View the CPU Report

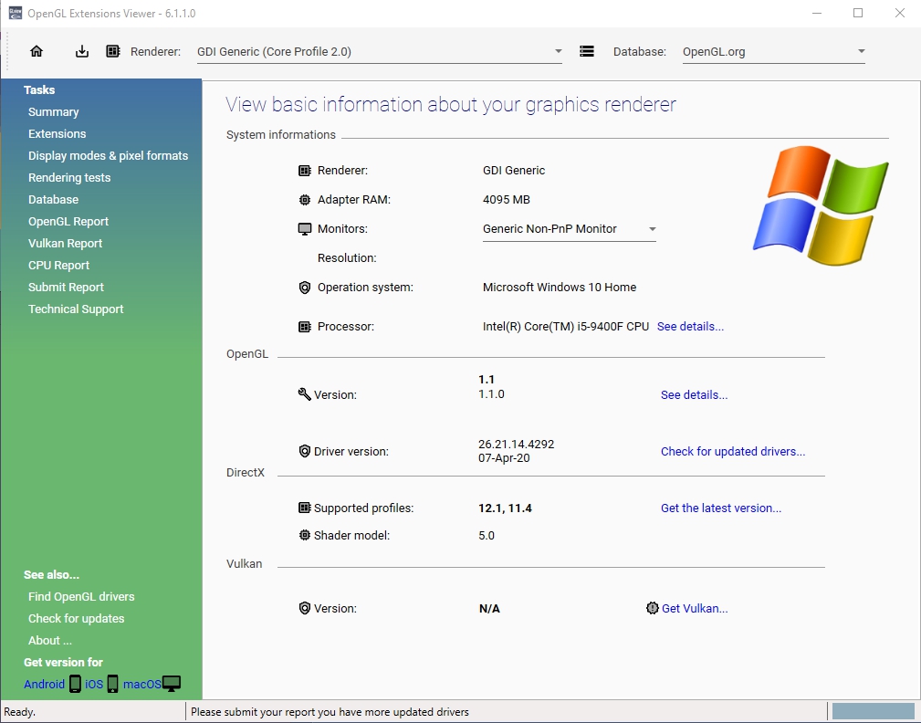click(58, 266)
